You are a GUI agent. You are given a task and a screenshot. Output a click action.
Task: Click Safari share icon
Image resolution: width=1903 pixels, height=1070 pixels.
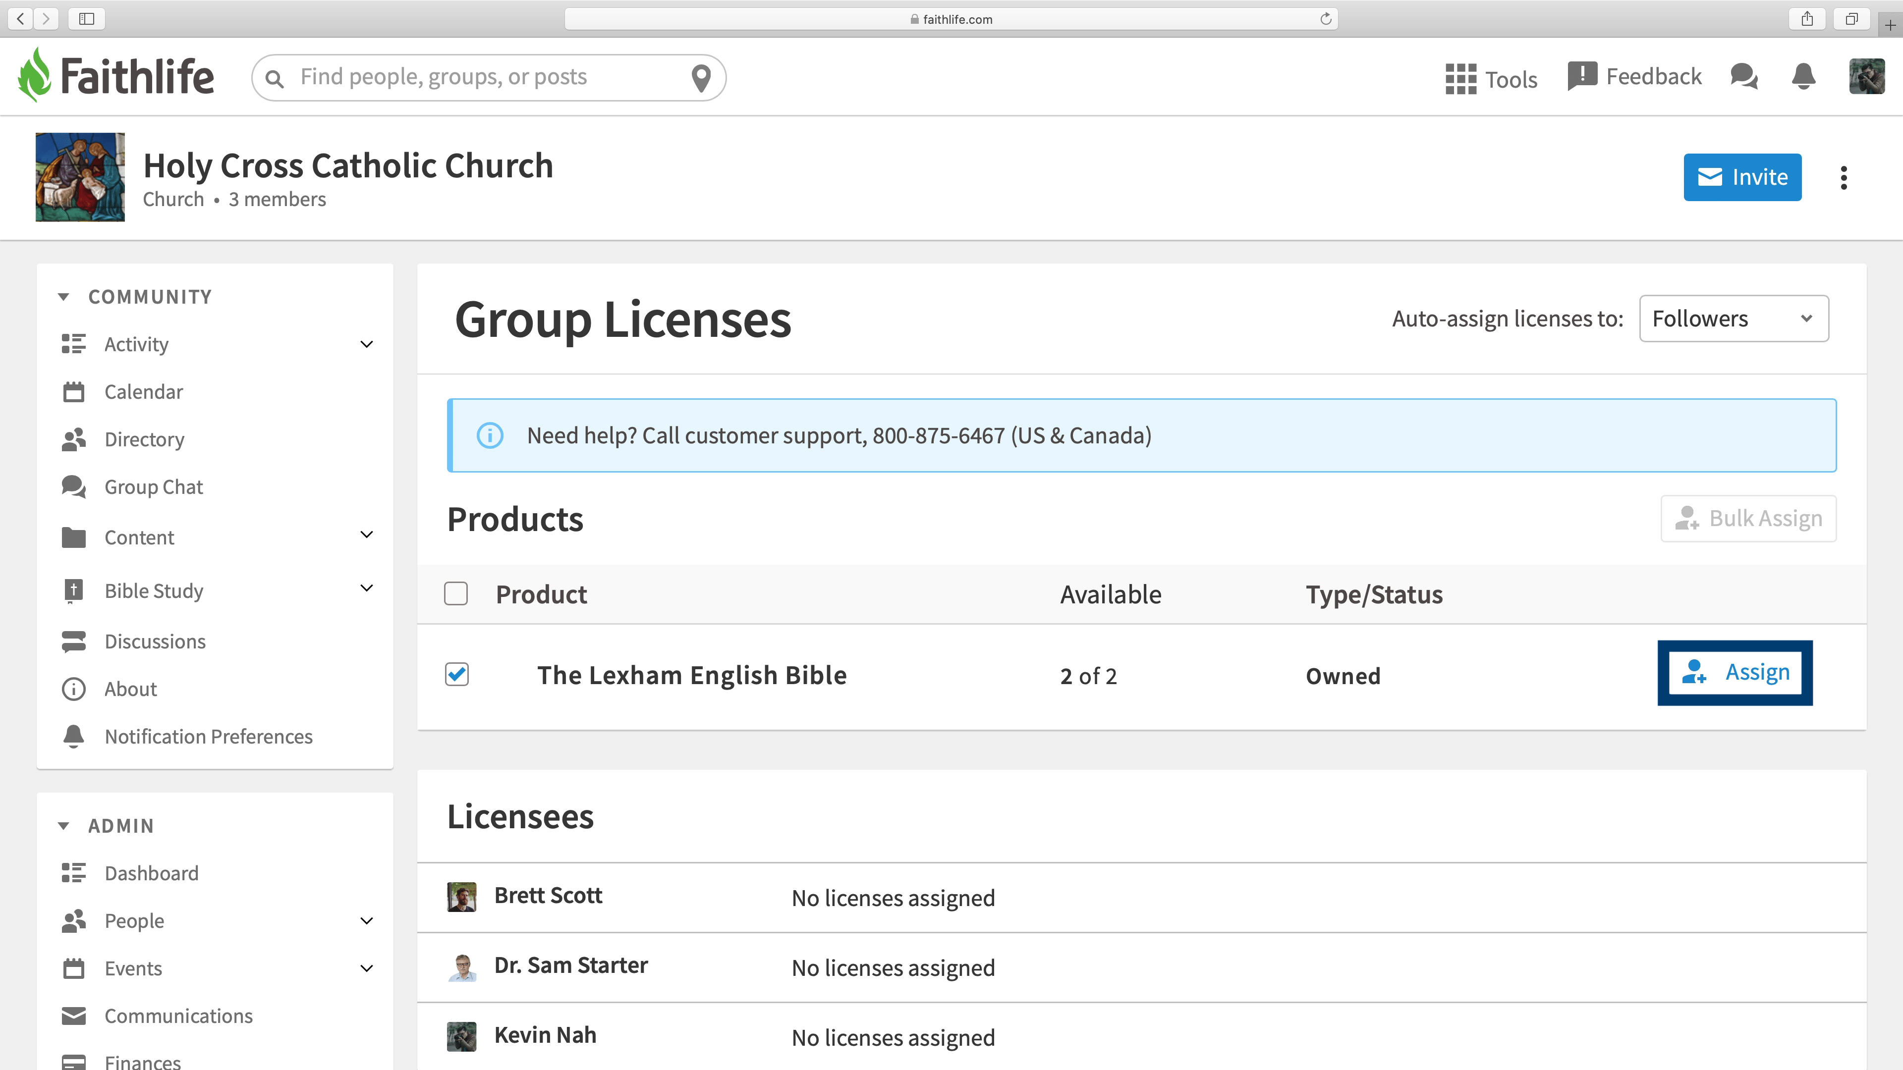pyautogui.click(x=1807, y=18)
